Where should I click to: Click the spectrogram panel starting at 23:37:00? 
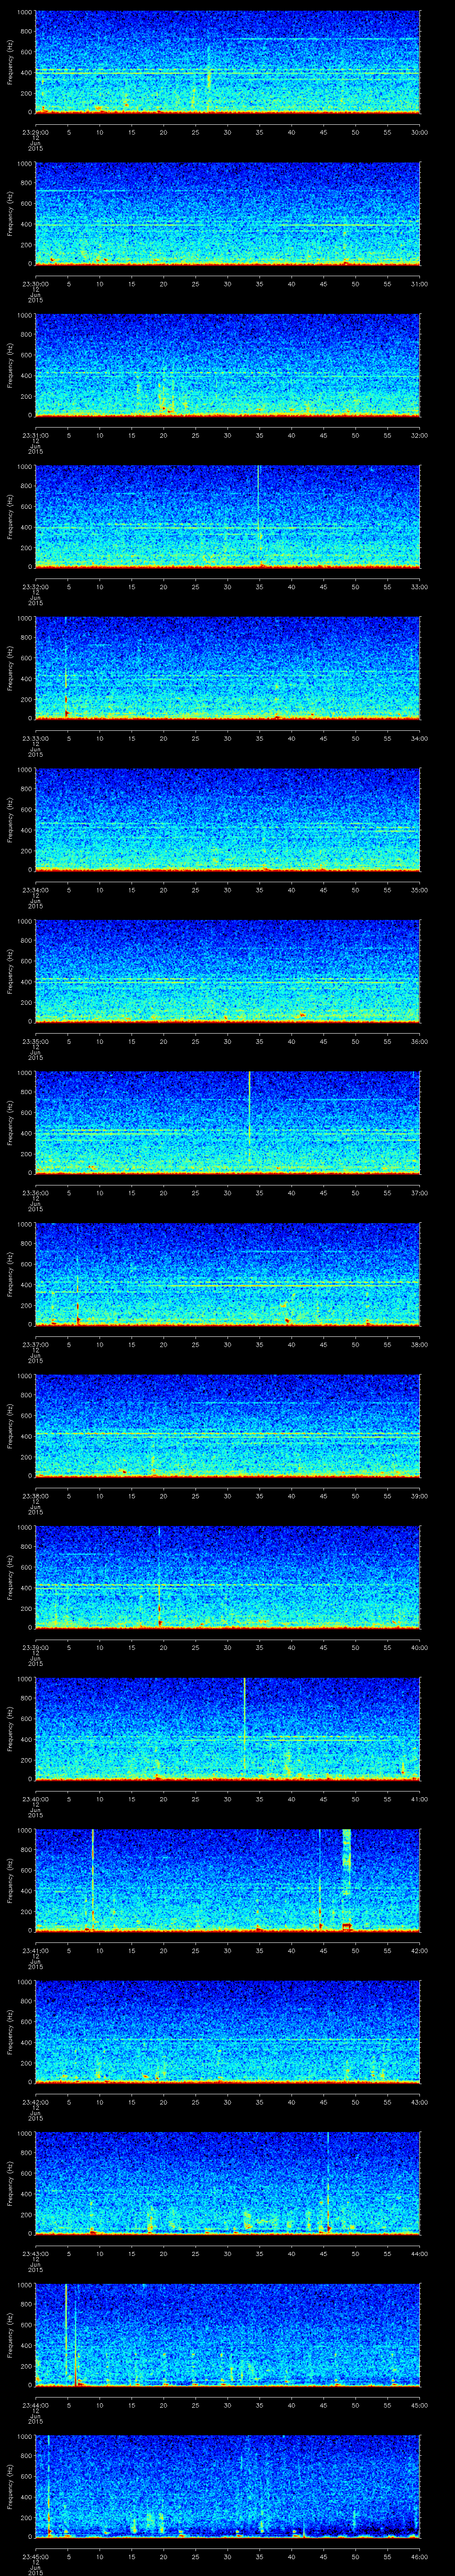click(x=227, y=1274)
